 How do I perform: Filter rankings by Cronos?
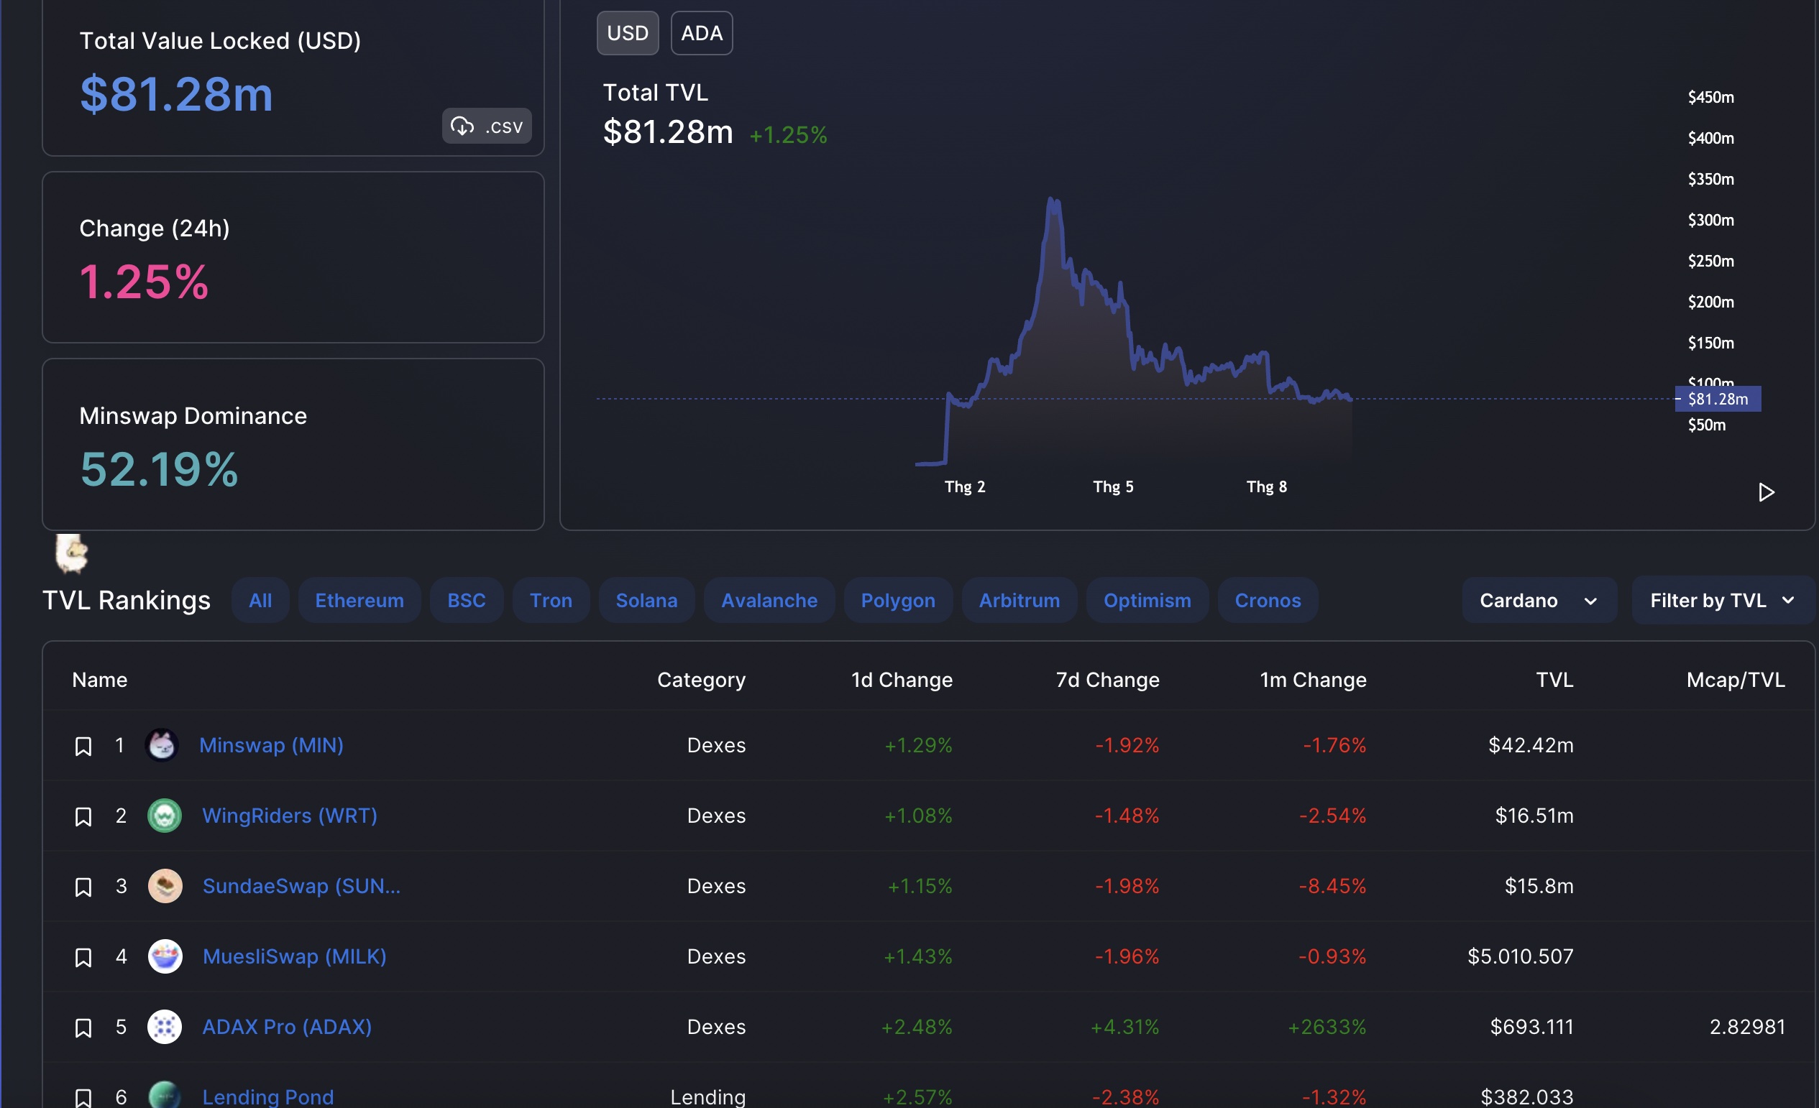(x=1268, y=601)
